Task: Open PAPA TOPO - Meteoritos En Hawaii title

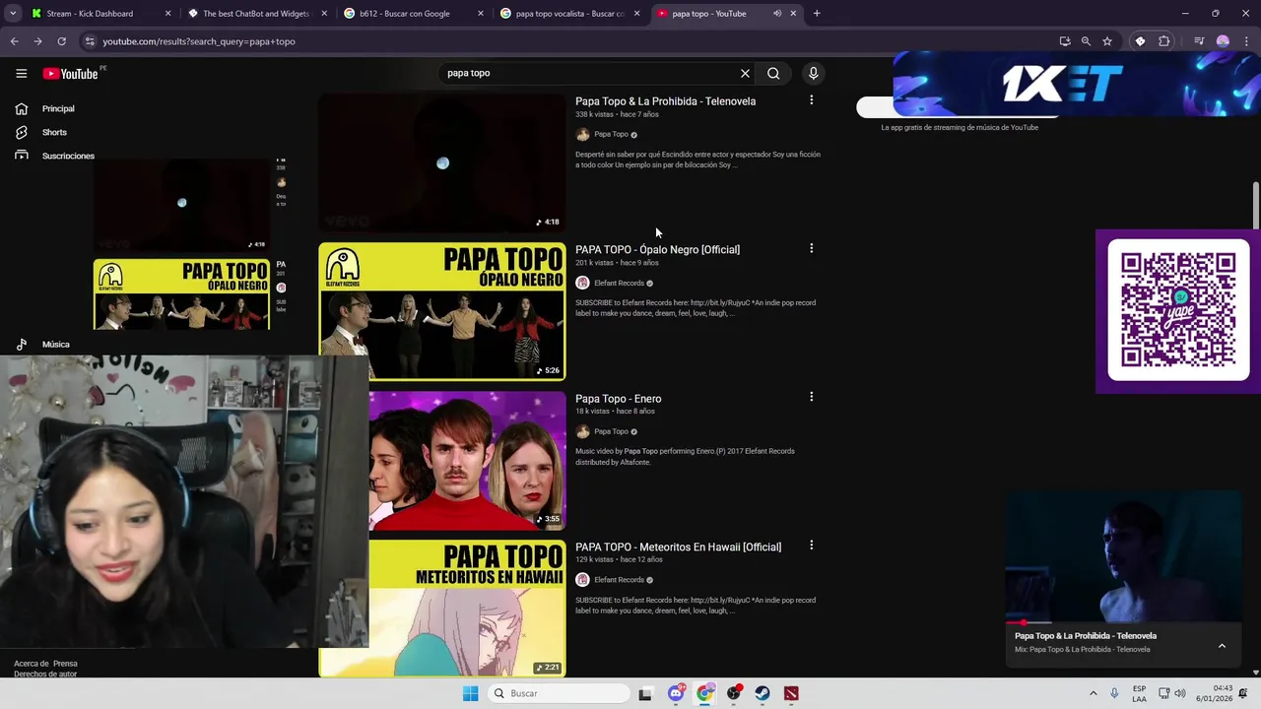Action: (x=678, y=548)
